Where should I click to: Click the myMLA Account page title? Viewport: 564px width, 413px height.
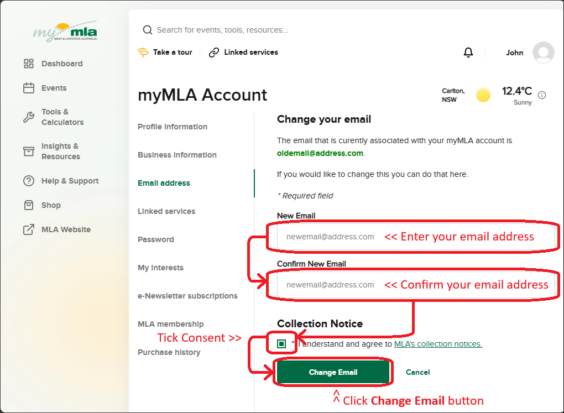[202, 95]
